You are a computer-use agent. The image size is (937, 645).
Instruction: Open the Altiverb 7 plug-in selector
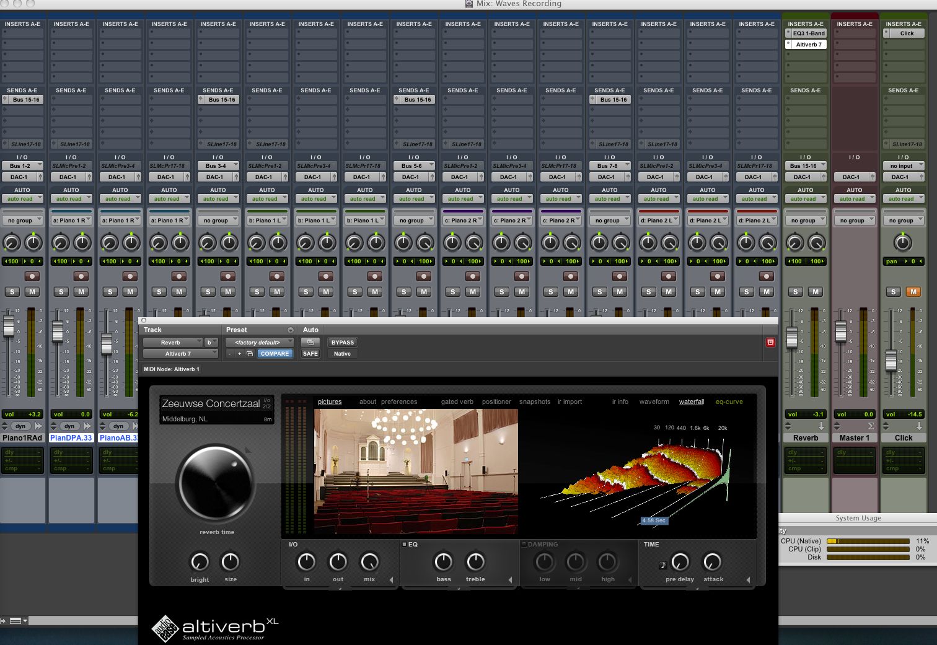tap(180, 354)
